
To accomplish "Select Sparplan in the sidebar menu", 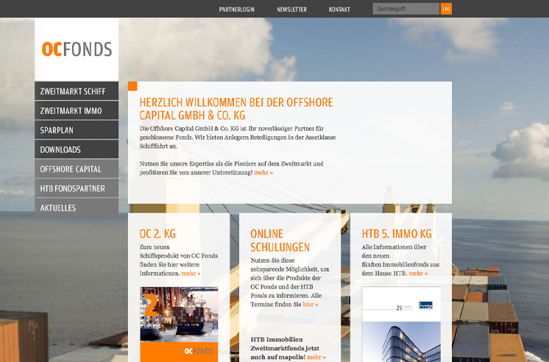I will pyautogui.click(x=77, y=130).
